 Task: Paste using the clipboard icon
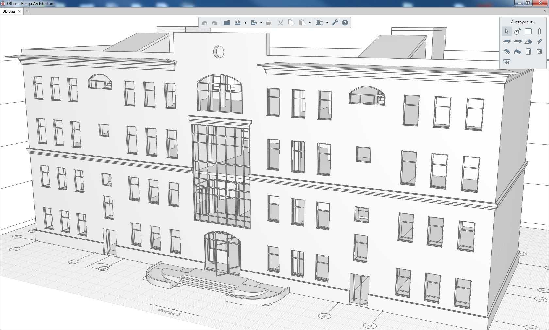tap(302, 23)
